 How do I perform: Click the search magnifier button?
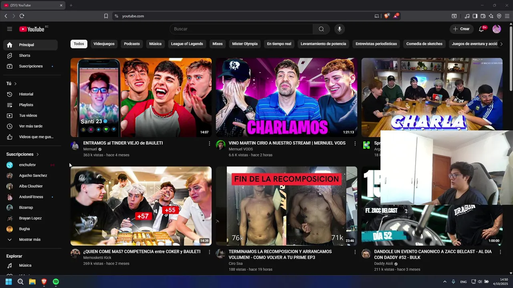point(321,29)
